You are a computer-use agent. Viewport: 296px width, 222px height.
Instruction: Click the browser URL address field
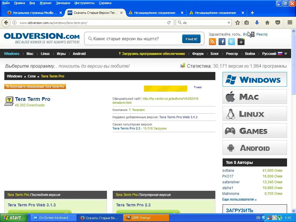coord(92,23)
